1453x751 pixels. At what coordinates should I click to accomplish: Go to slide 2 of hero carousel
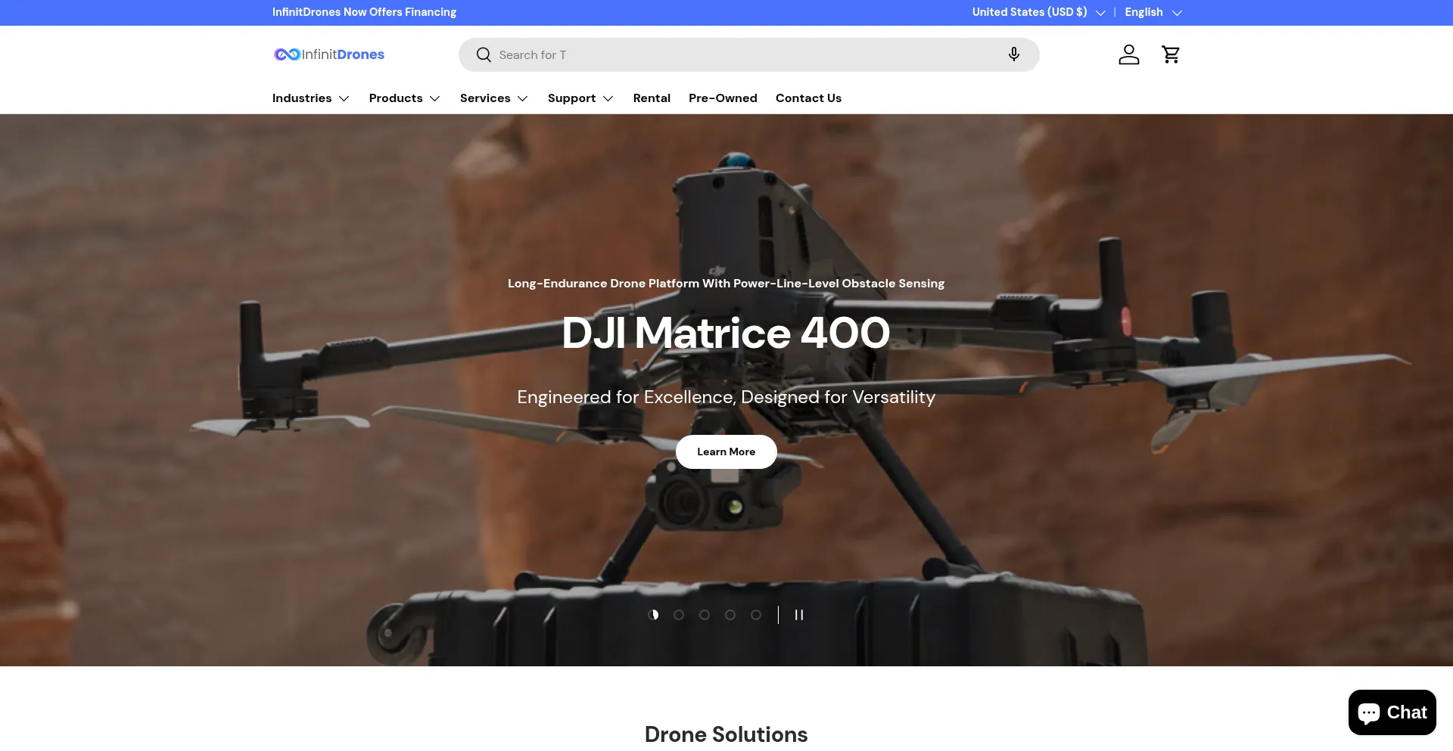coord(679,615)
